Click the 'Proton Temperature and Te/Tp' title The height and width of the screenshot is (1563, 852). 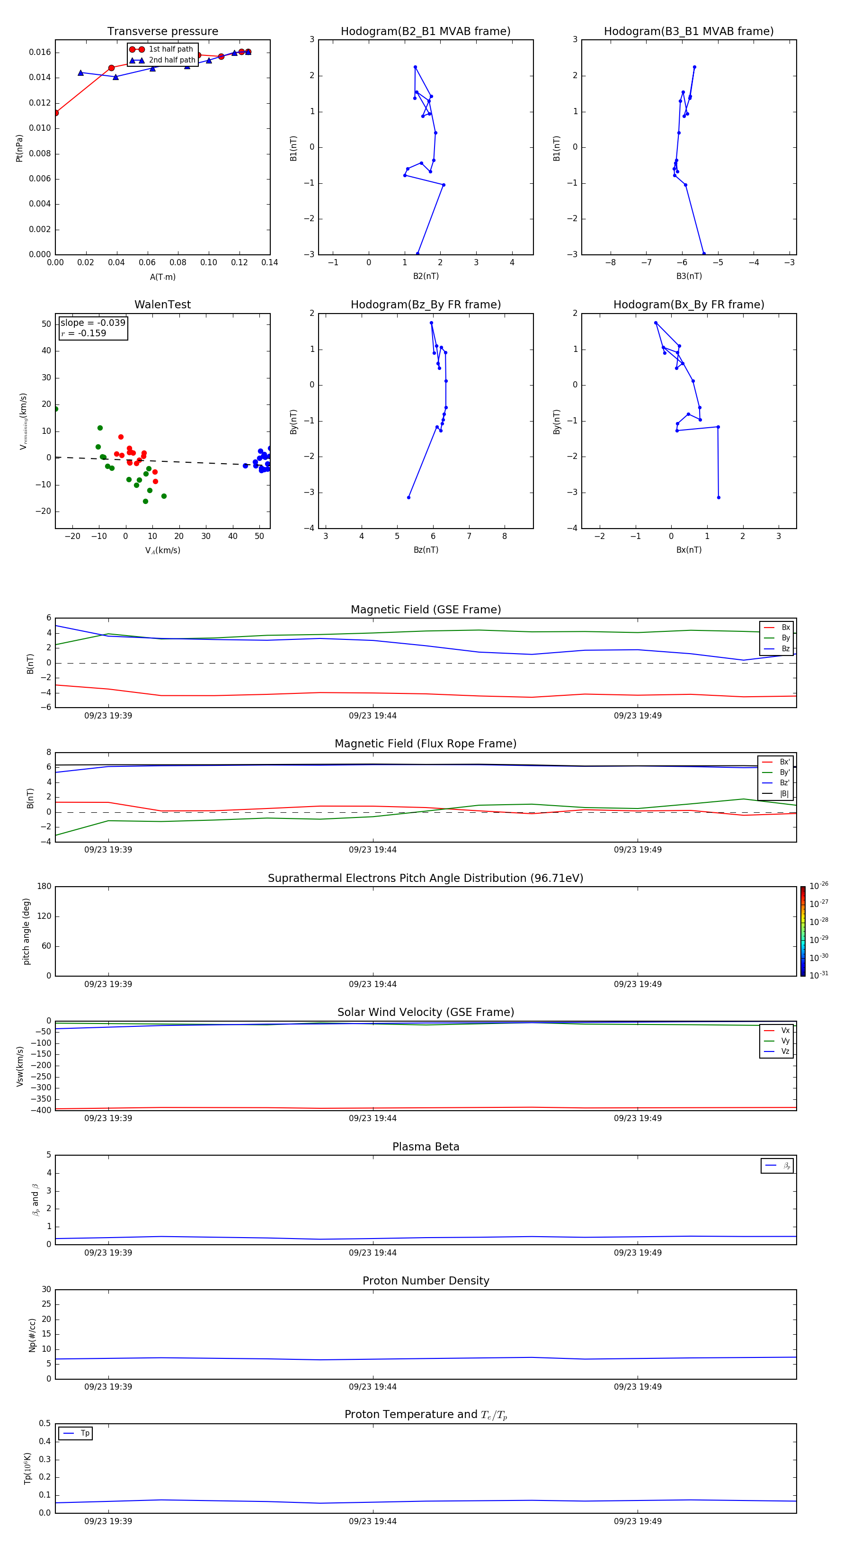click(x=426, y=1415)
